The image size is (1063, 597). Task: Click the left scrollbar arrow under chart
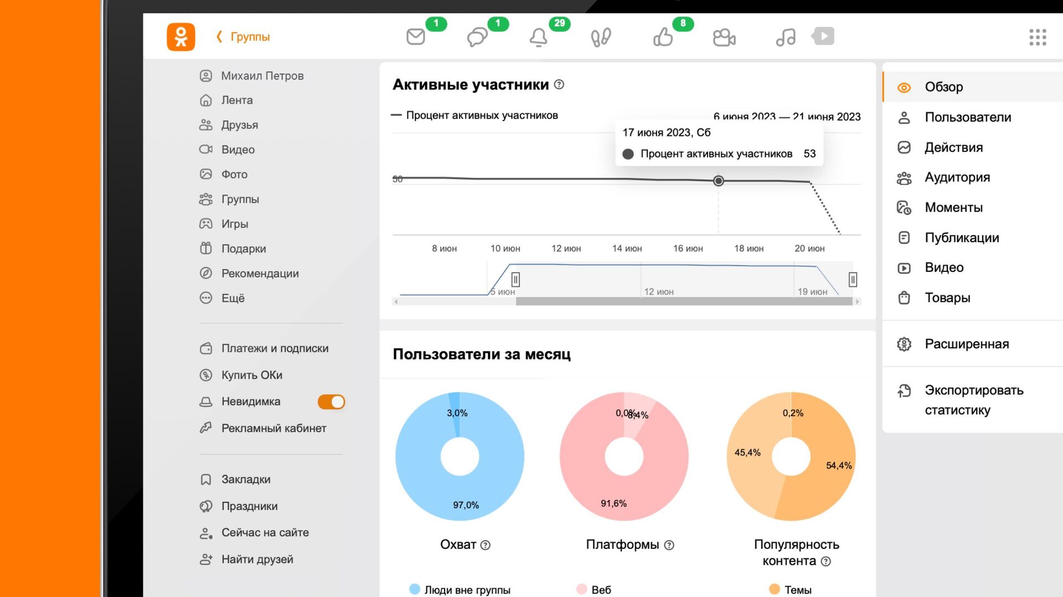click(396, 302)
